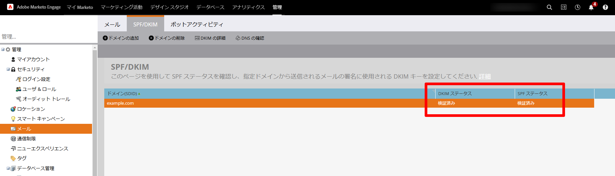This screenshot has width=615, height=176.
Task: Open the 管理 menu in top bar
Action: click(277, 7)
